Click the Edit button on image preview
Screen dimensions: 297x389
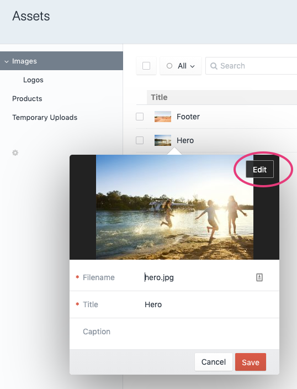pyautogui.click(x=259, y=170)
